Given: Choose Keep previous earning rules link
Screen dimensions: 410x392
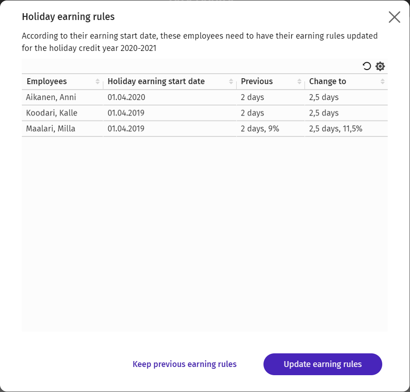Looking at the screenshot, I should 185,364.
